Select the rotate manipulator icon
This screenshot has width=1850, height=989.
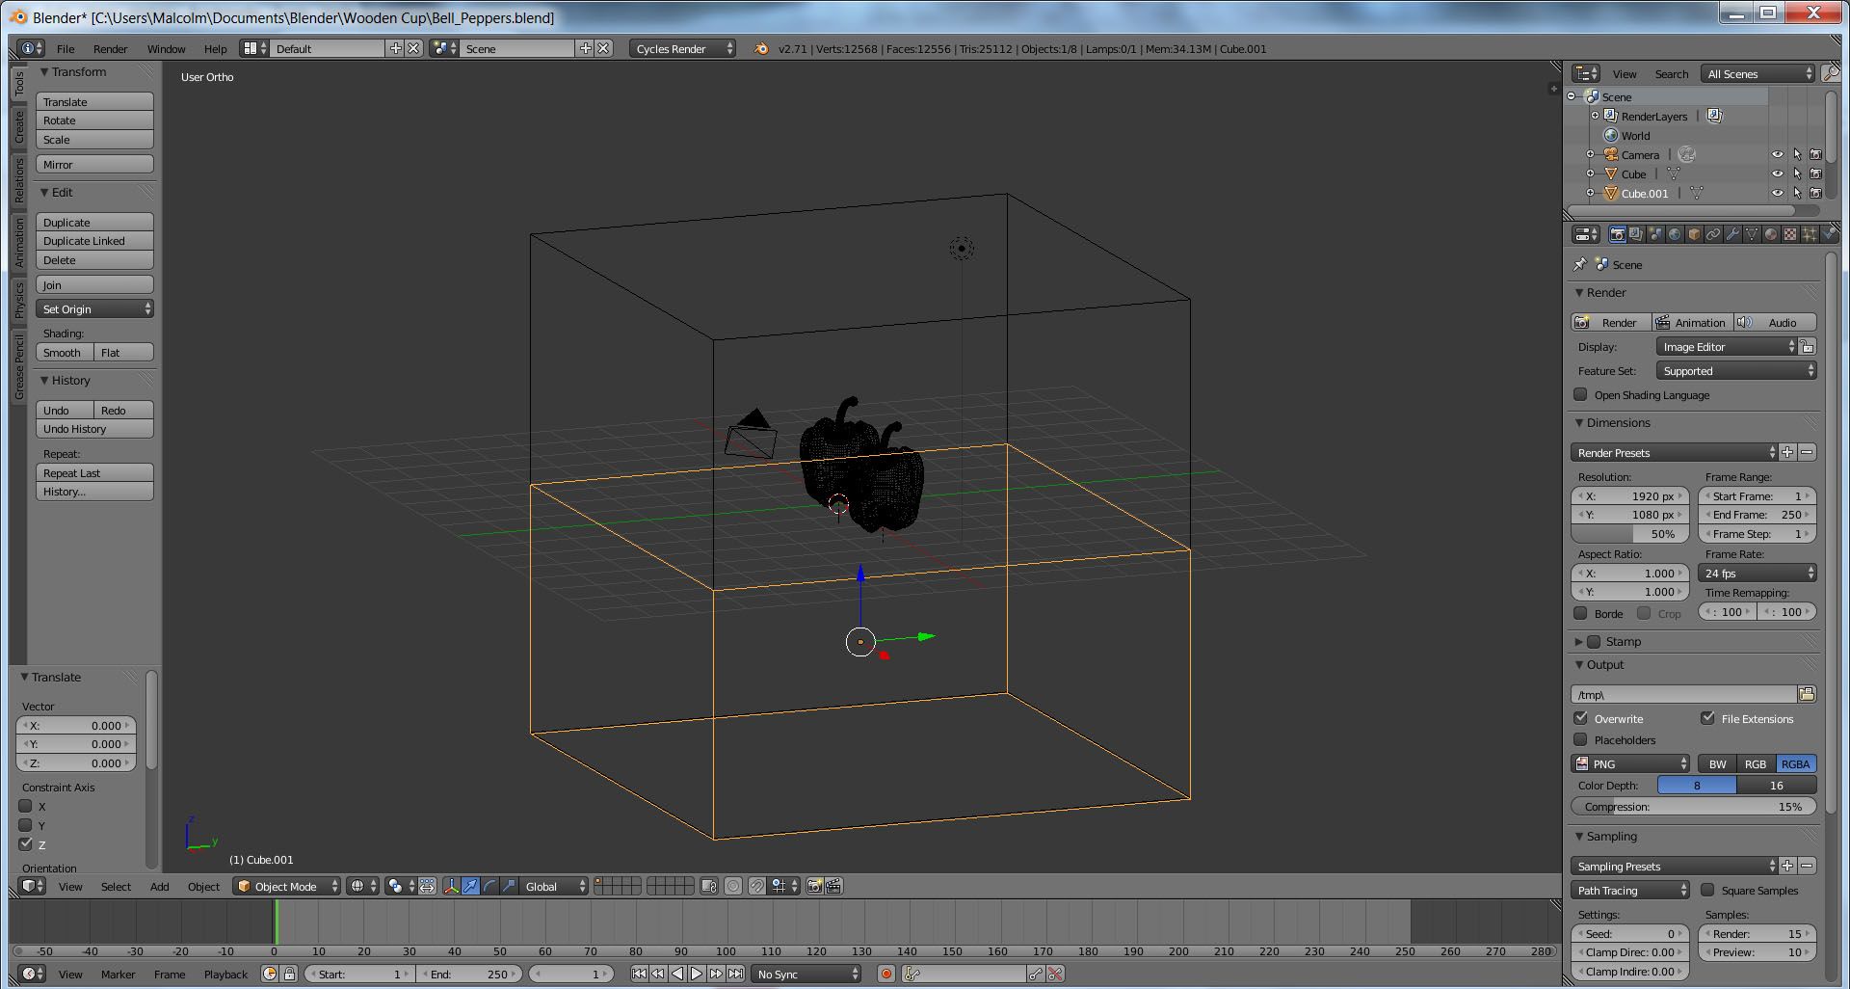tap(489, 886)
